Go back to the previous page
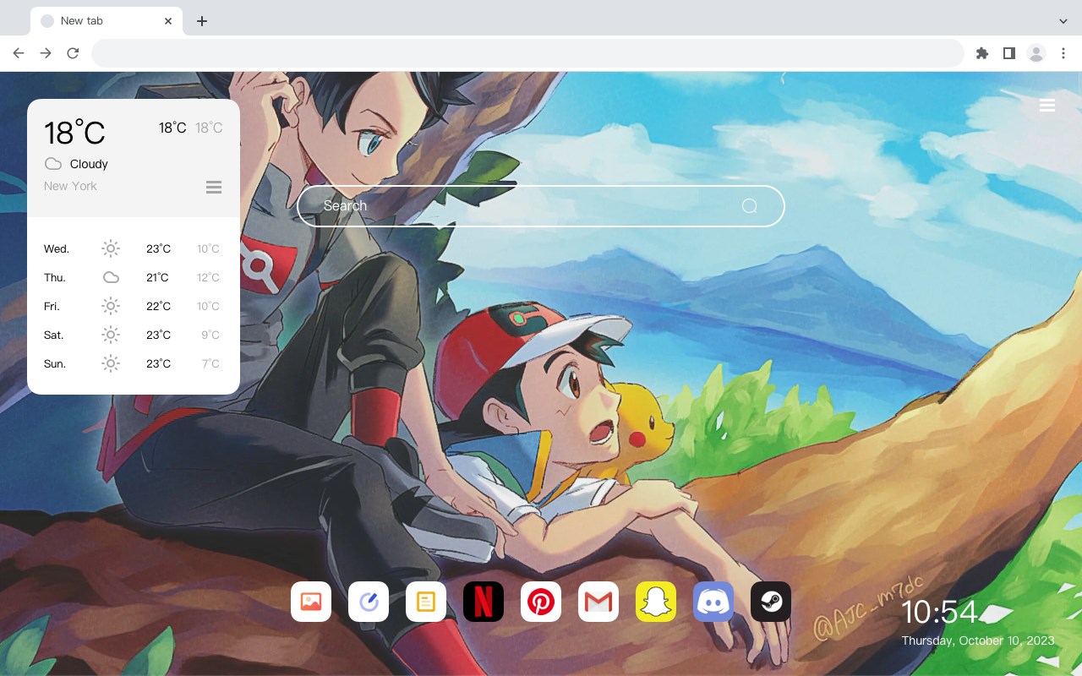This screenshot has height=676, width=1082. [x=19, y=53]
